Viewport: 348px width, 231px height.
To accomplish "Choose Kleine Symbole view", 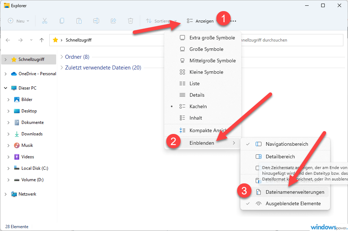I will click(203, 72).
